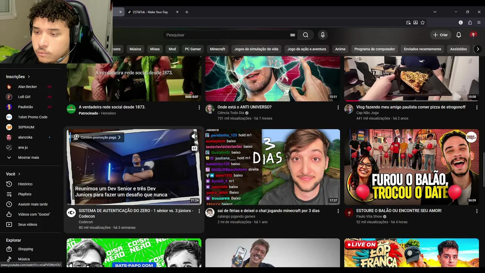
Task: Toggle captions CC on Codecon preview
Action: tap(194, 149)
